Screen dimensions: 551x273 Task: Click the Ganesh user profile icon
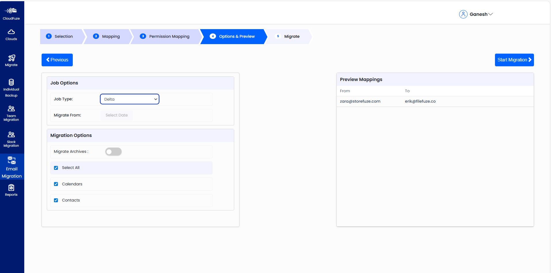463,14
